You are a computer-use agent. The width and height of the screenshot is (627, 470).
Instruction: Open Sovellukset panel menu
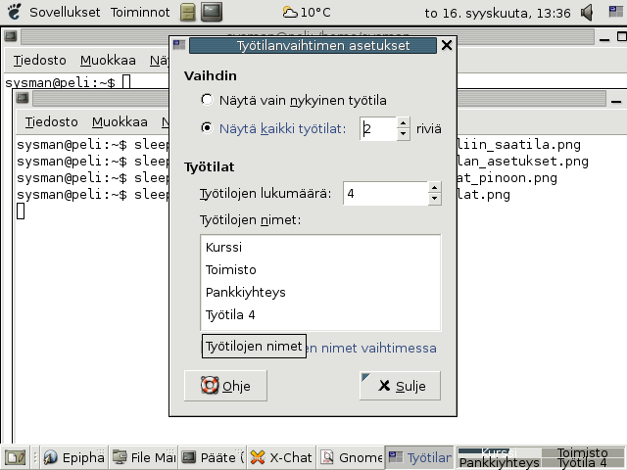pyautogui.click(x=65, y=13)
